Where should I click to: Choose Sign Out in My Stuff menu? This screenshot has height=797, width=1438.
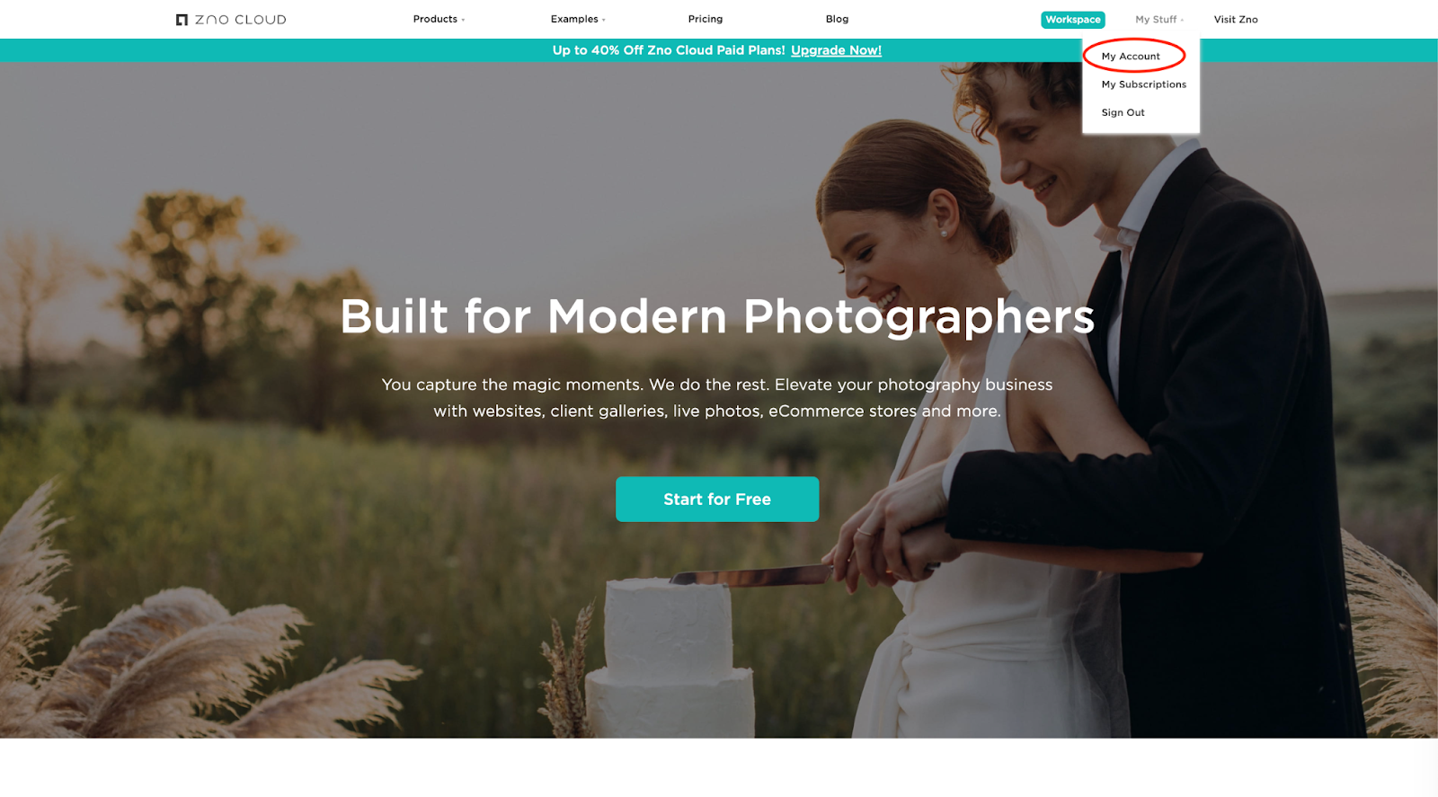[1123, 113]
